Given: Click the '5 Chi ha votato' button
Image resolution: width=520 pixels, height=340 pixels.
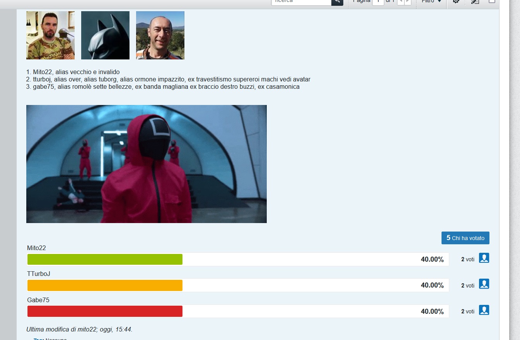Looking at the screenshot, I should point(465,238).
